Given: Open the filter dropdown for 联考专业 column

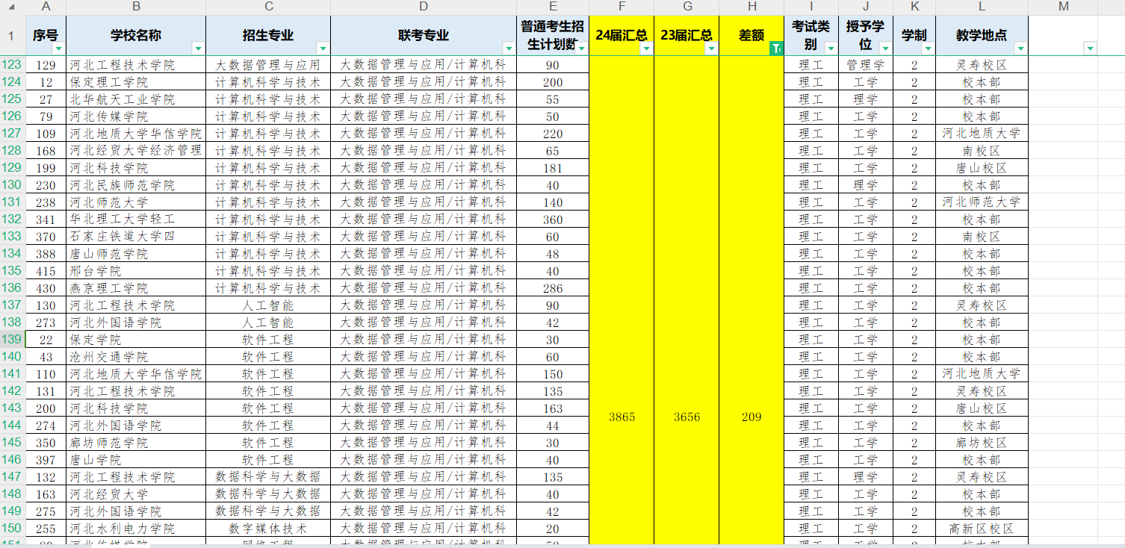Looking at the screenshot, I should pyautogui.click(x=509, y=49).
